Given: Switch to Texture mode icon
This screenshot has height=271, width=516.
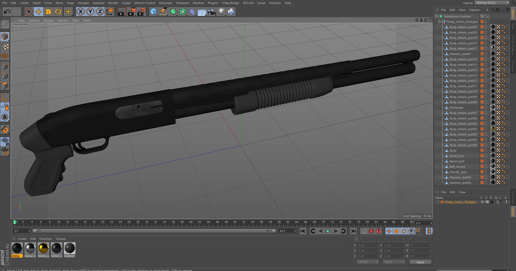Looking at the screenshot, I should (5, 46).
